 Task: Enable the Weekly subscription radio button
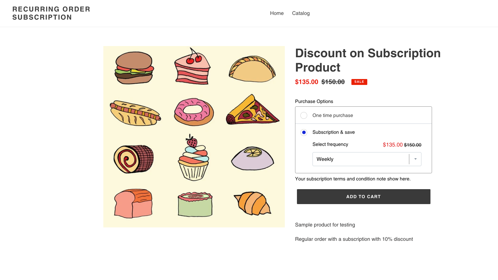click(x=304, y=132)
